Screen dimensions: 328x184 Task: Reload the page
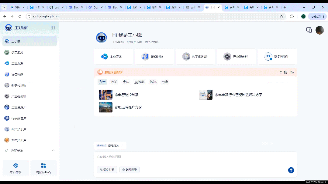(x=20, y=16)
